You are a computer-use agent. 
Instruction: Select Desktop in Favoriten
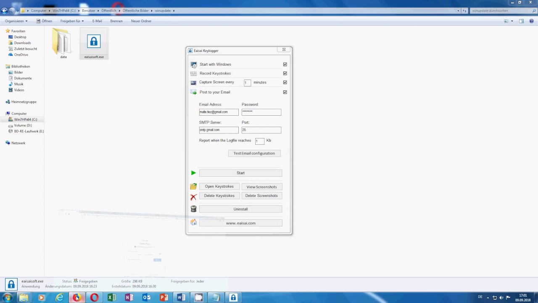(20, 37)
